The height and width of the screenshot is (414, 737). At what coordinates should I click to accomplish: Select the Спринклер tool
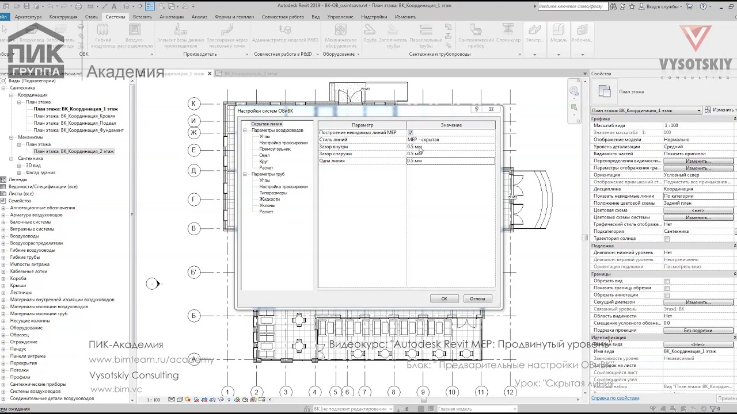coord(508,33)
